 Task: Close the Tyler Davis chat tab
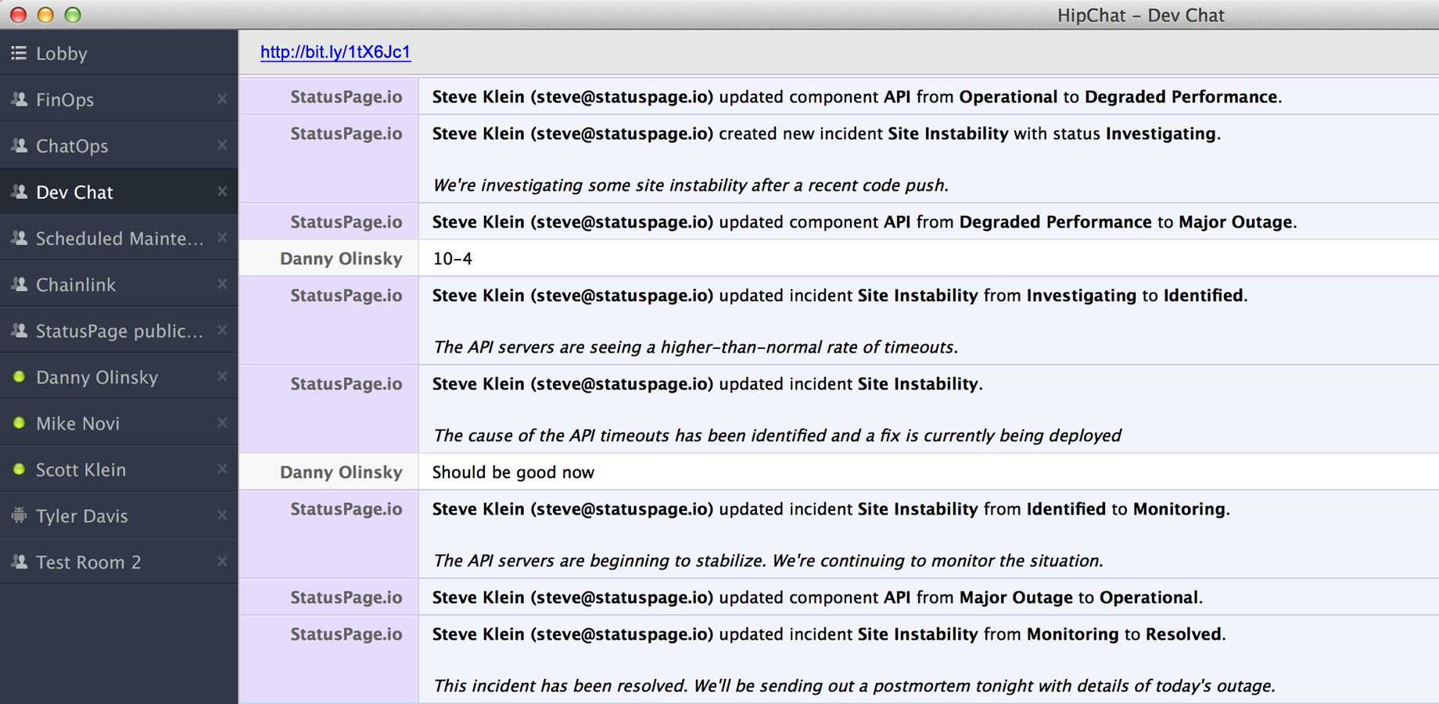tap(222, 515)
